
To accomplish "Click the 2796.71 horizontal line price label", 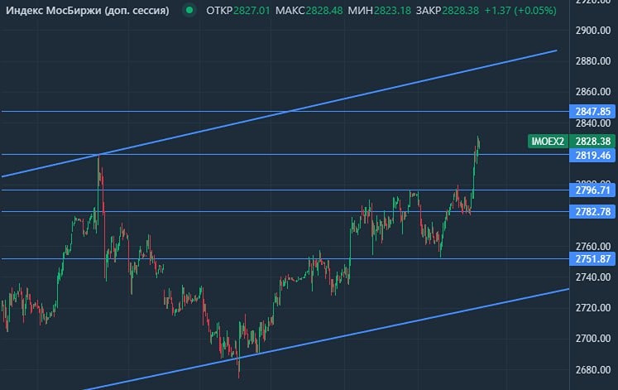I will tap(592, 190).
